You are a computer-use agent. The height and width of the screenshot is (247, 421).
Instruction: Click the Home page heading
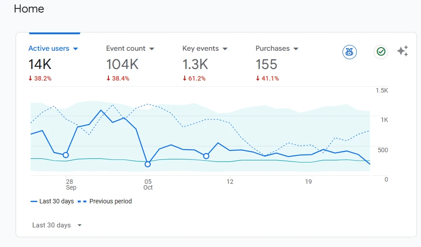(29, 9)
